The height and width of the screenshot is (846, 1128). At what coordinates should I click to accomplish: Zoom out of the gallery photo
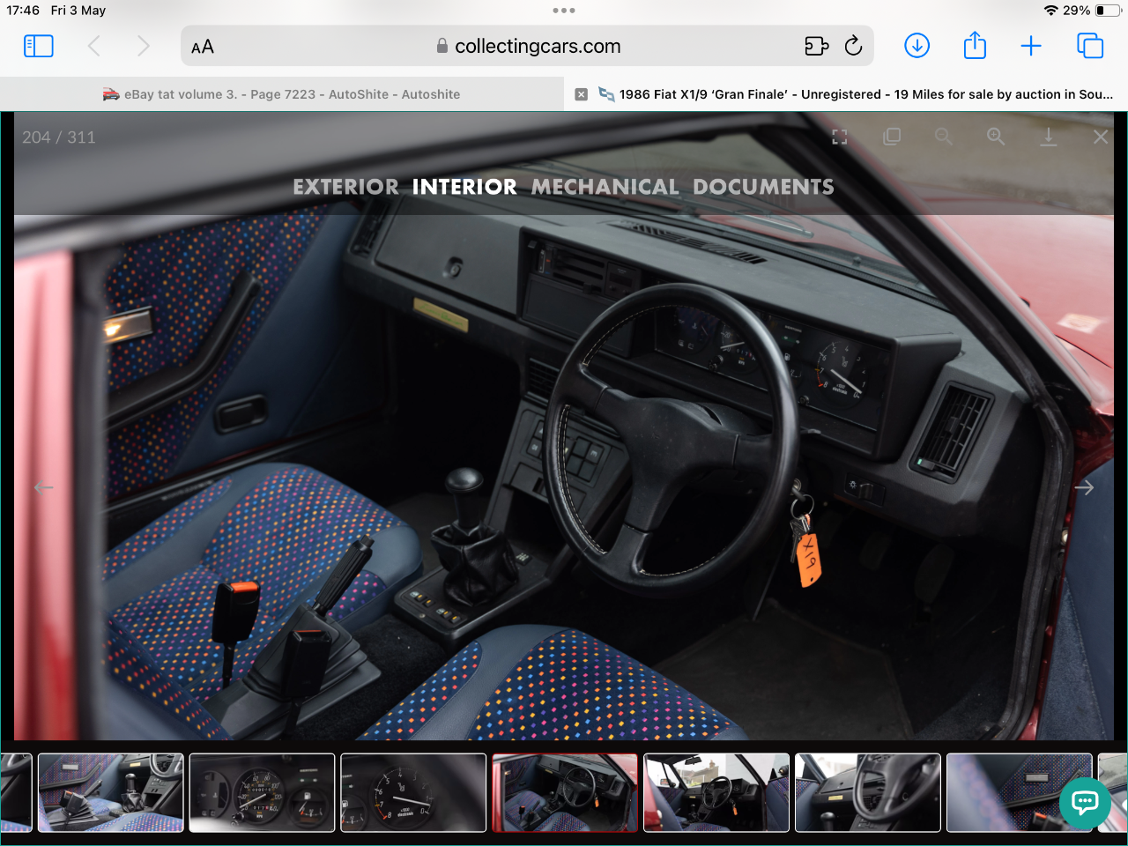click(x=944, y=137)
